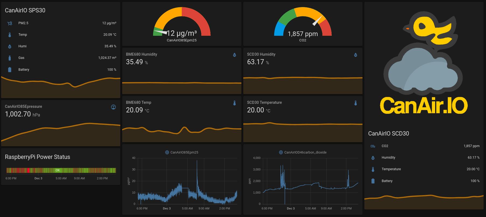Click the PM2.5 history line chart
Screen dimensions: 486x217
tap(188, 181)
